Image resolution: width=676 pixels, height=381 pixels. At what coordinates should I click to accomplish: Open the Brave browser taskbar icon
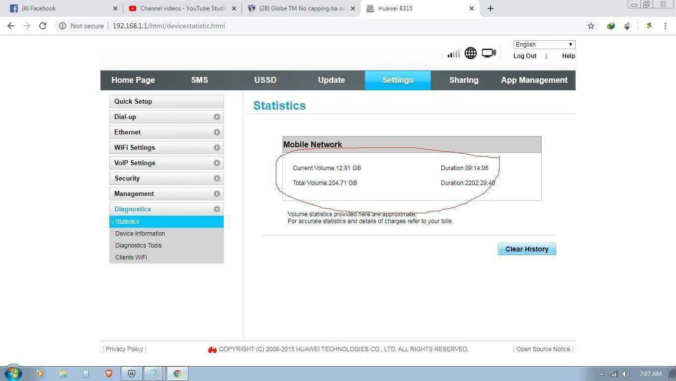click(108, 374)
